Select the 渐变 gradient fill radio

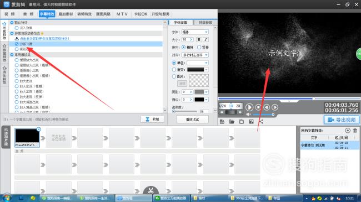click(x=174, y=70)
